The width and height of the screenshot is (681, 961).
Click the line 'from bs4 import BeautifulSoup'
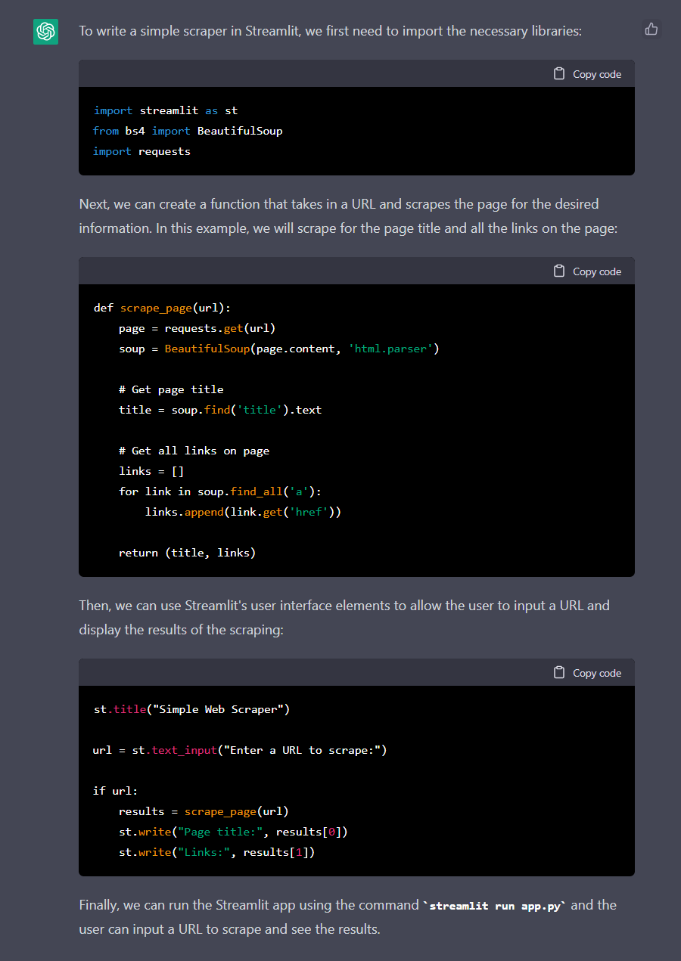[x=188, y=131]
